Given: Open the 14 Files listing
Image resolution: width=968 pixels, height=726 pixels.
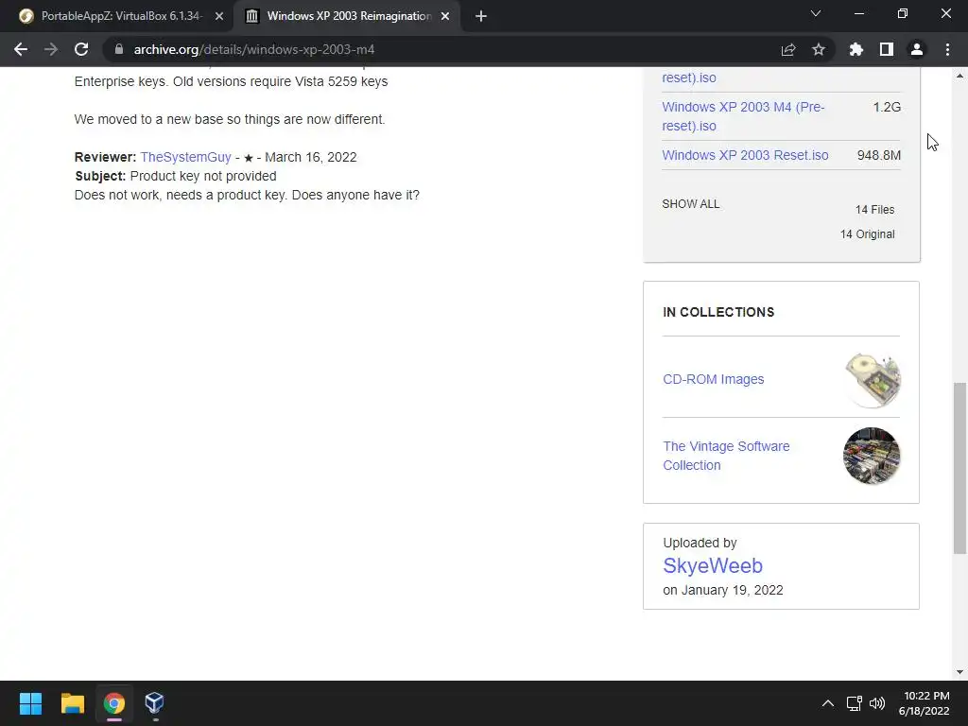Looking at the screenshot, I should (x=874, y=210).
